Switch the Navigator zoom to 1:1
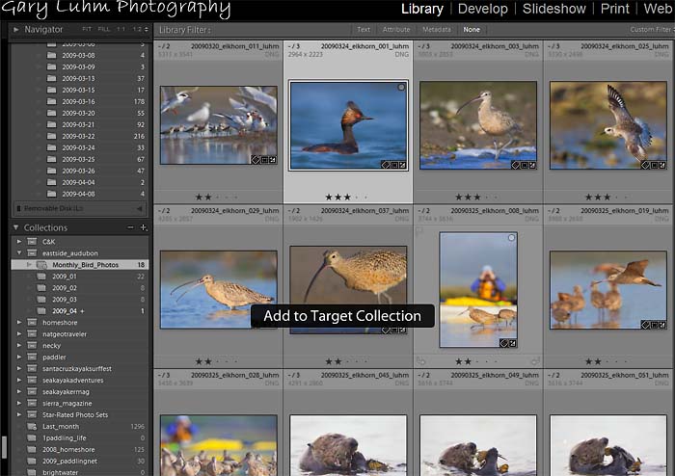The image size is (675, 476). point(121,29)
